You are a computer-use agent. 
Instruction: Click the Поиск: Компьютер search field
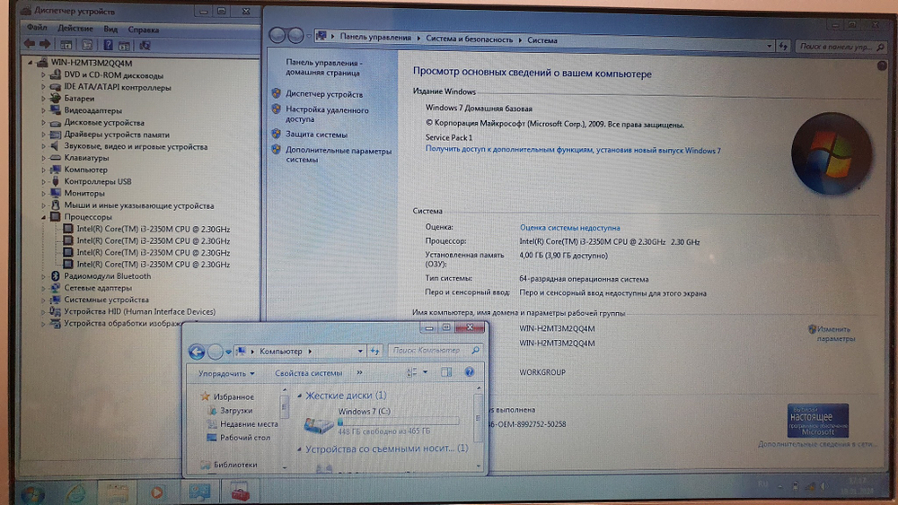point(436,350)
